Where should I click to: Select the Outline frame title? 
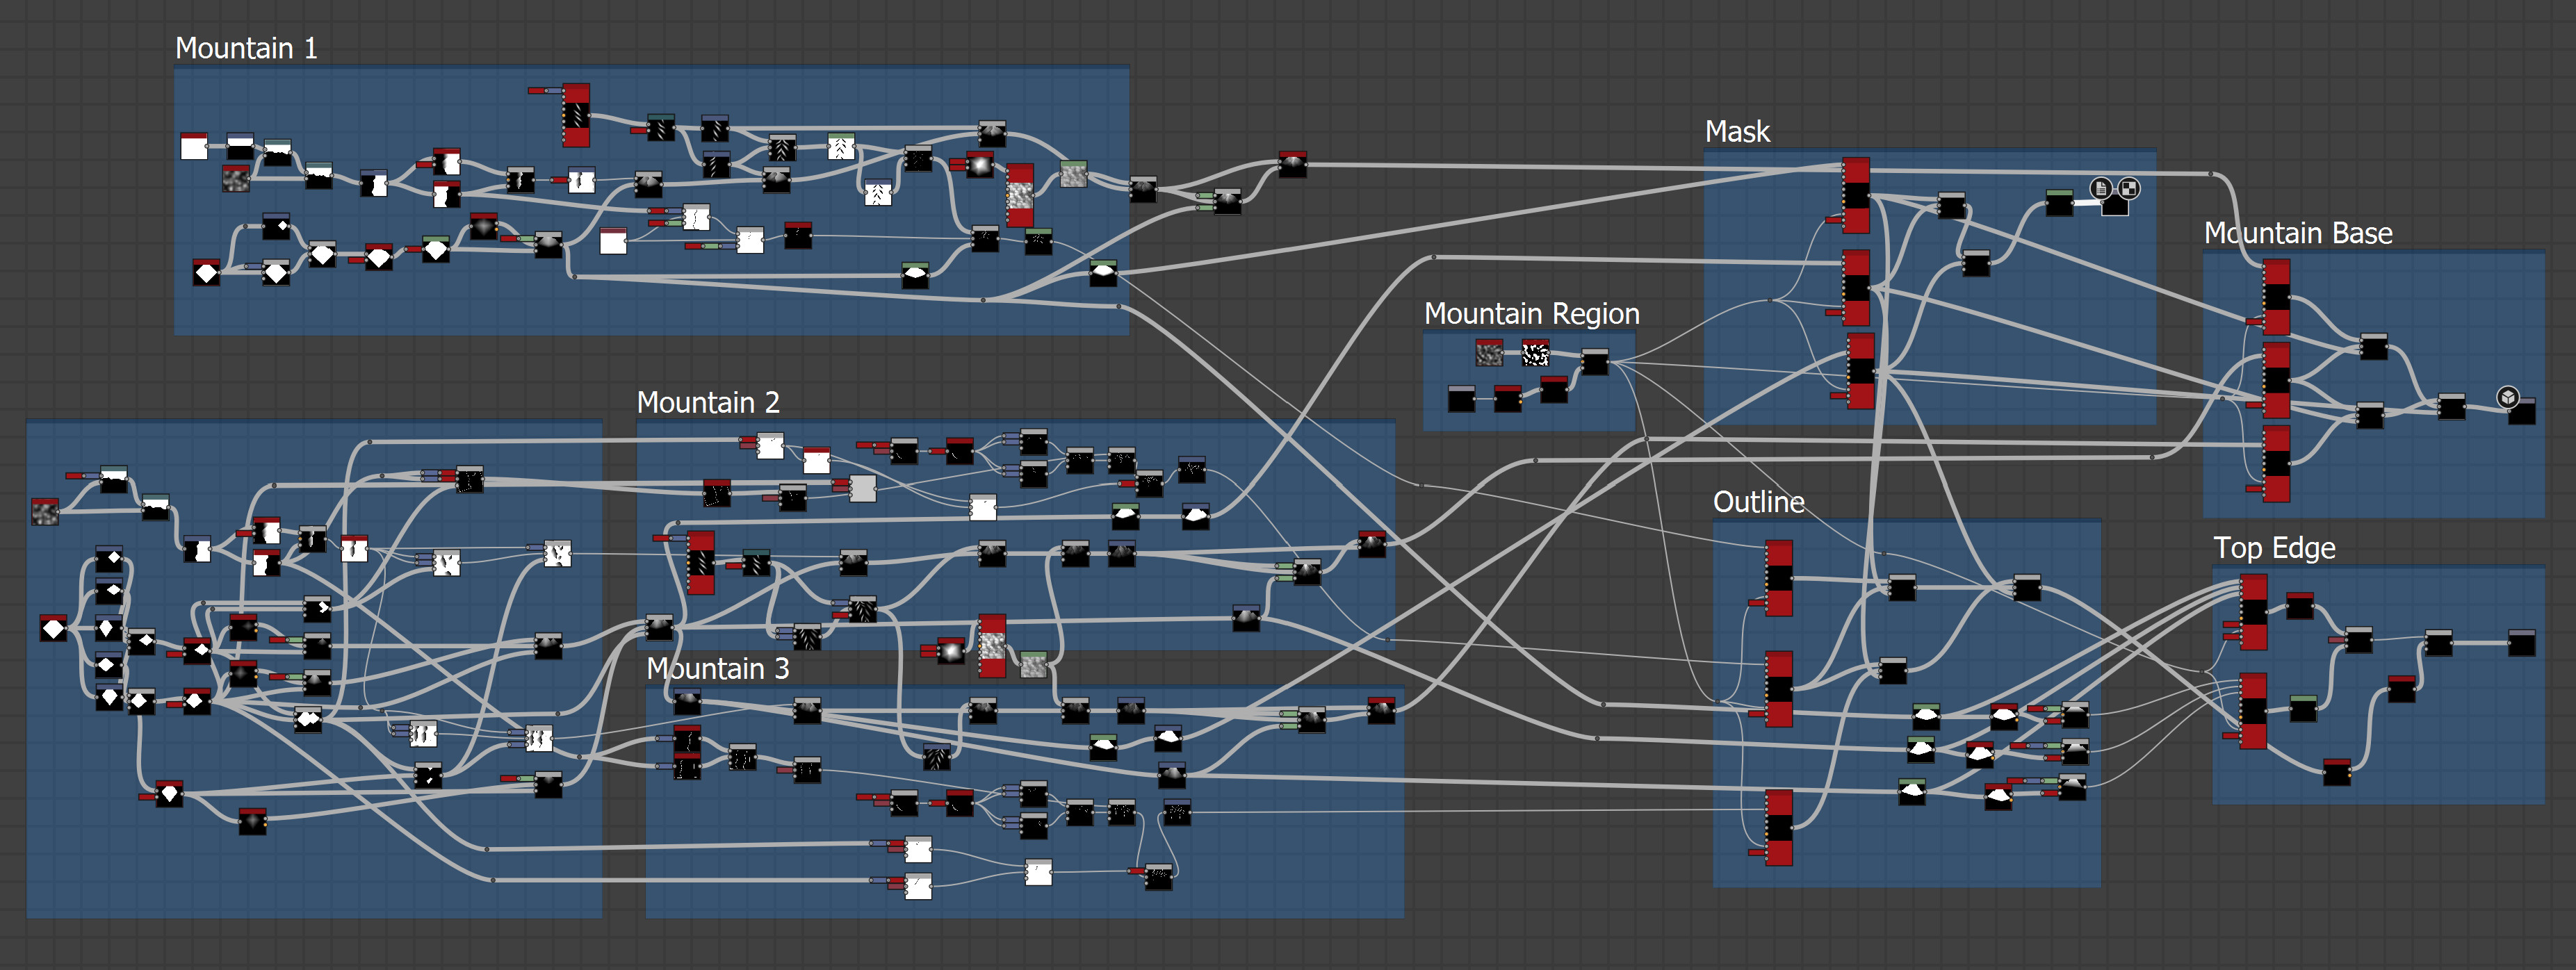(1759, 501)
